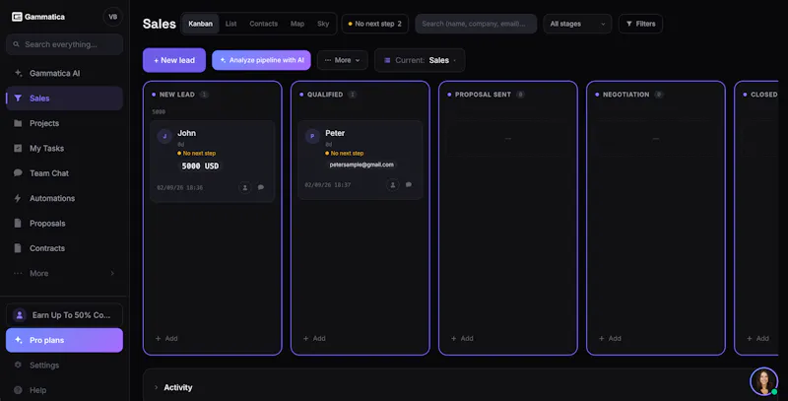Add a card in New Lead column
Screen dimensions: 788x401
point(166,339)
